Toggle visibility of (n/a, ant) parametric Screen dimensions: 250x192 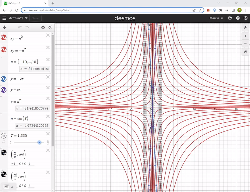[x=3, y=152]
